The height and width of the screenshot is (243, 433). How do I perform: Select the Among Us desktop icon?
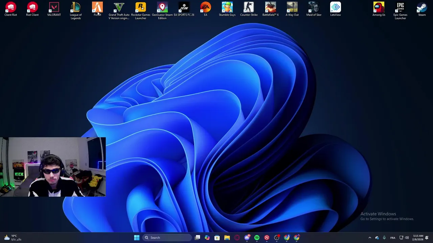tap(379, 9)
